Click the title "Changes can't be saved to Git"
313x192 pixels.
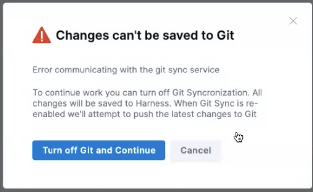(x=145, y=36)
